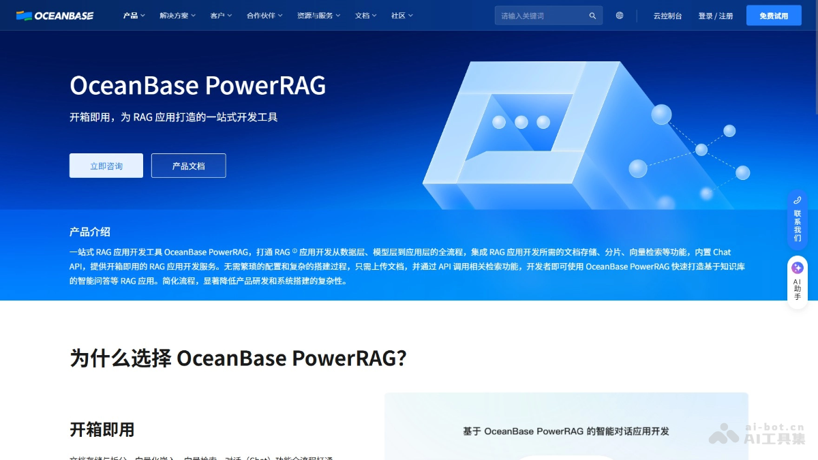Select the 社区 menu item
This screenshot has height=460, width=818.
coord(399,15)
